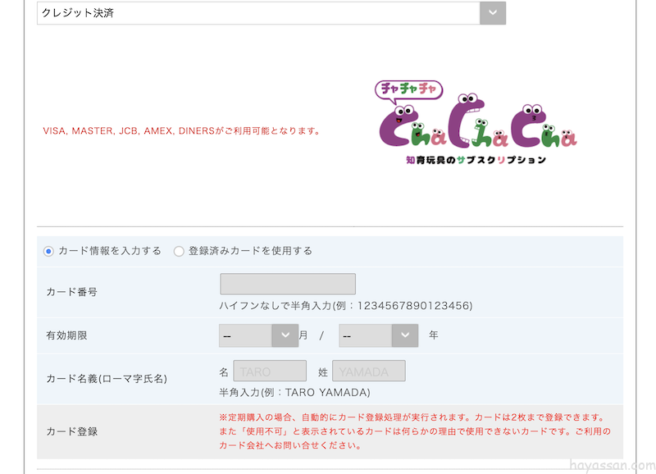Click the カード名義(ローマ字氏名) label
The image size is (656, 474).
tap(107, 378)
